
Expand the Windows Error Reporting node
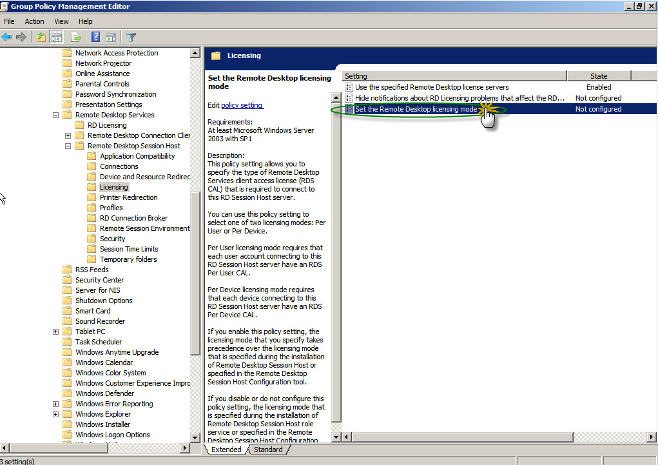55,404
